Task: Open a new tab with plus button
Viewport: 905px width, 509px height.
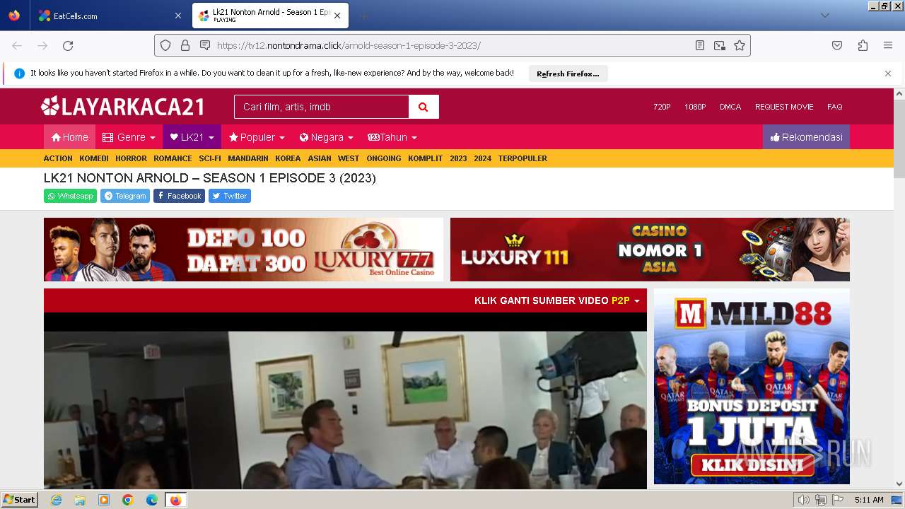Action: pyautogui.click(x=363, y=16)
